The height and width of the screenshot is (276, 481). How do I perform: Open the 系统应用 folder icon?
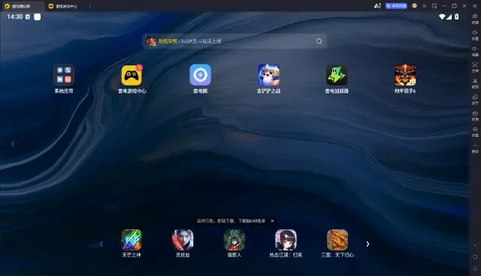[x=64, y=75]
